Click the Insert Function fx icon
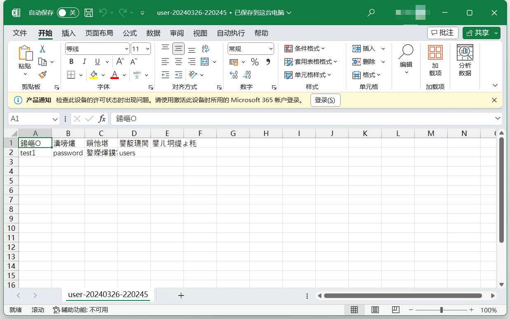 point(102,119)
